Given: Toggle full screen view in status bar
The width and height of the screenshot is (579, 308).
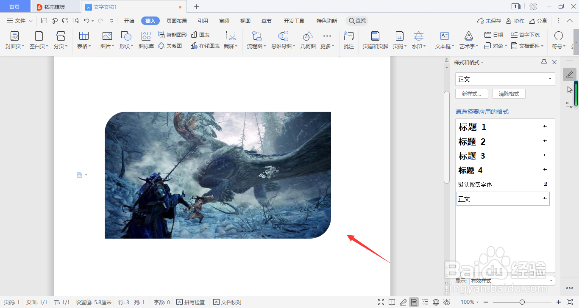Looking at the screenshot, I should pos(381,302).
